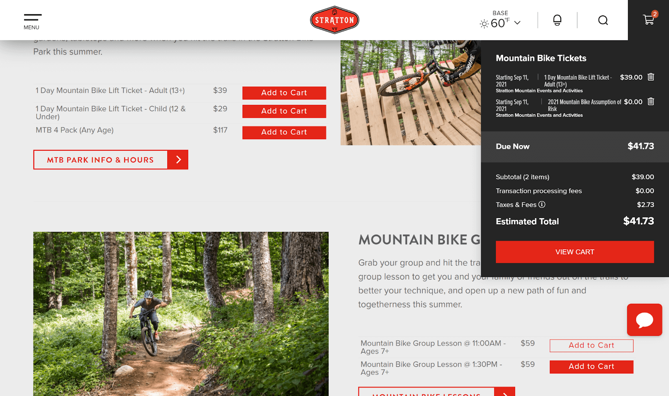Add Adult 1 Day Lift Ticket to cart

coord(284,93)
